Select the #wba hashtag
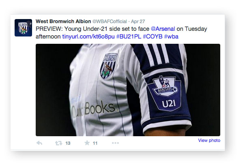This screenshot has height=165, width=245. pos(171,36)
